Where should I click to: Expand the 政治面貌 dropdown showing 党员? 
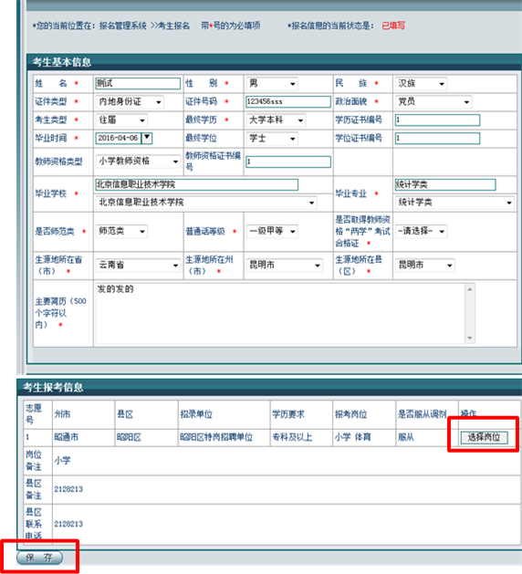[433, 102]
